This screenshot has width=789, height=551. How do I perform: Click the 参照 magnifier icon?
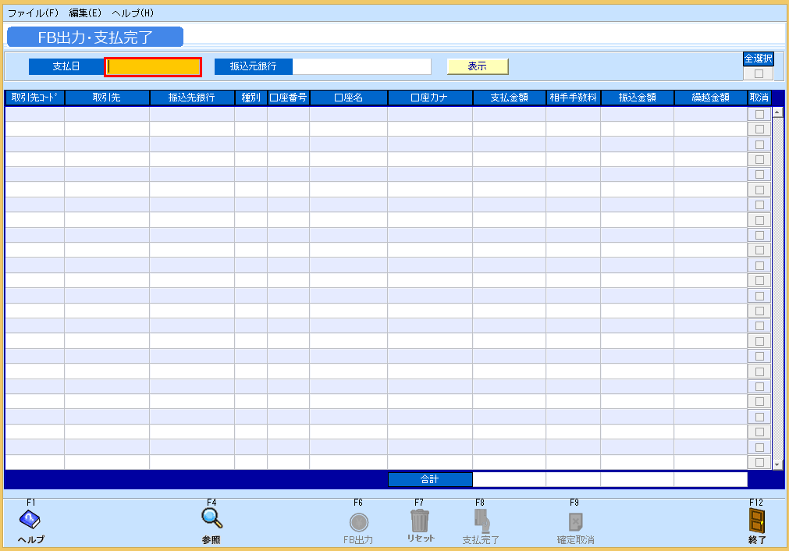[211, 519]
